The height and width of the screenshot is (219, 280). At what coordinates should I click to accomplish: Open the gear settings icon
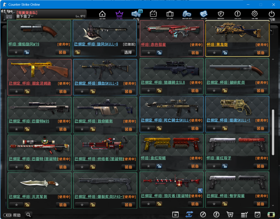255,14
